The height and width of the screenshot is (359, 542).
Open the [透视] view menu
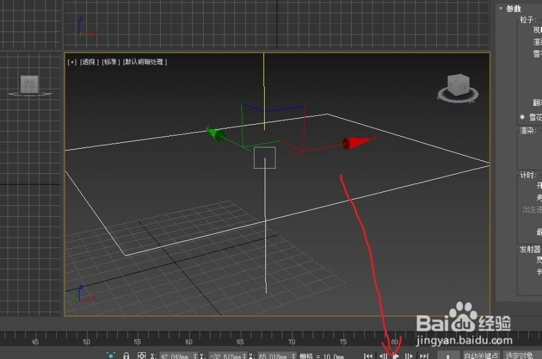click(x=89, y=62)
